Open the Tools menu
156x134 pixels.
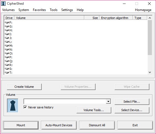(54, 10)
